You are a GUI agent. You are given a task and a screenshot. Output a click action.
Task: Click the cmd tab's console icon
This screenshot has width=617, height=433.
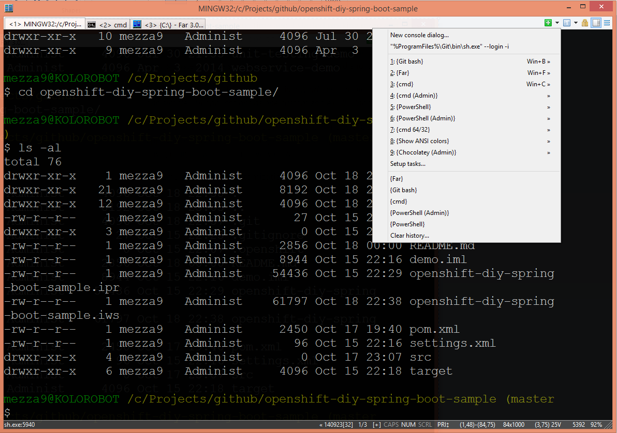pos(92,25)
